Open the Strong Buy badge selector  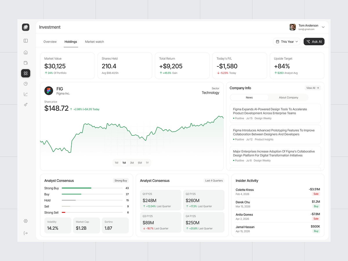coord(121,181)
